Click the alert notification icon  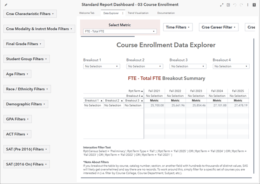click(254, 5)
